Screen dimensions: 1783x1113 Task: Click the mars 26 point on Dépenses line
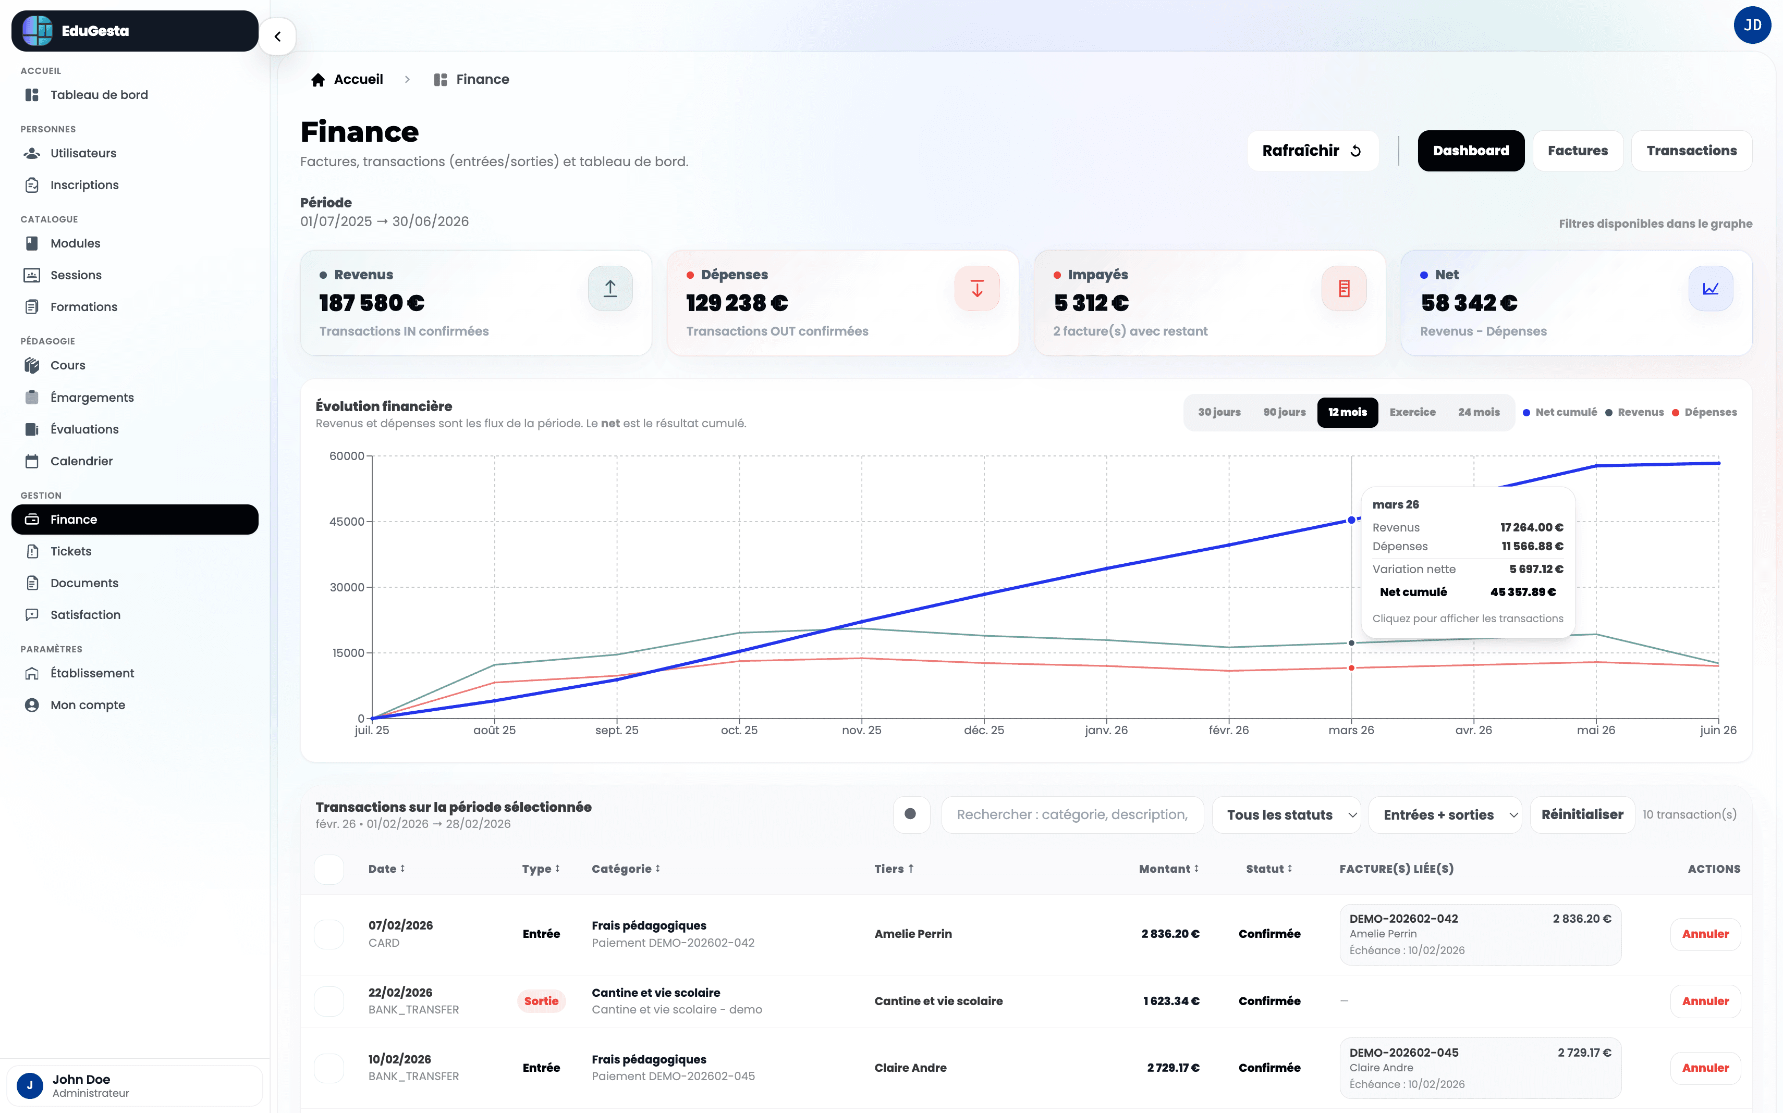point(1351,669)
